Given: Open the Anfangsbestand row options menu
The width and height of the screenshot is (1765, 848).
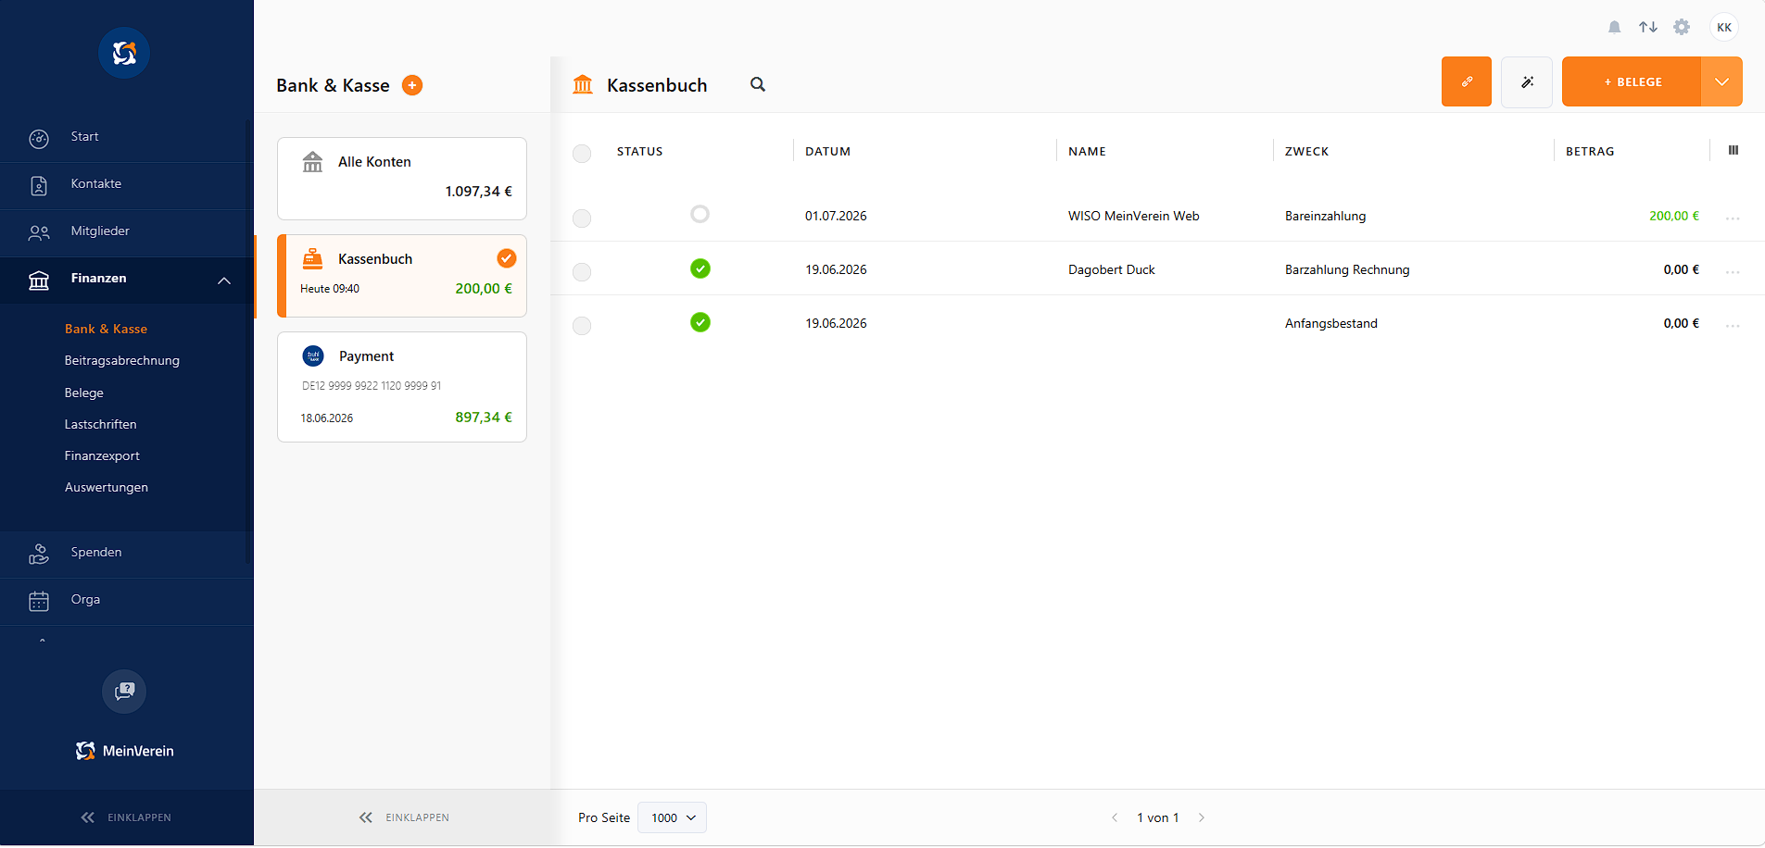Looking at the screenshot, I should [1733, 326].
